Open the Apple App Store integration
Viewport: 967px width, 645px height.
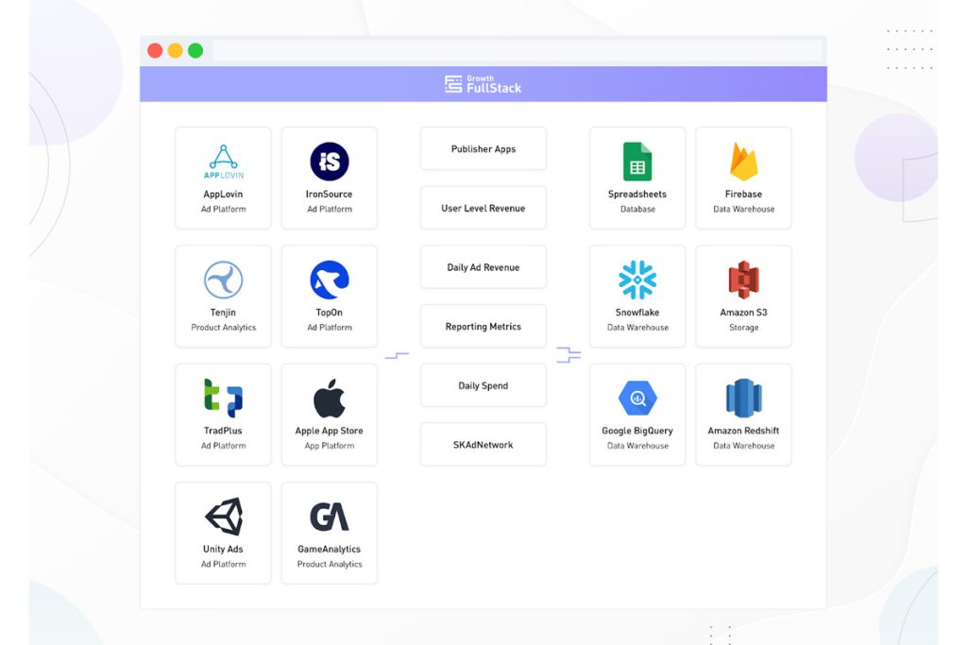pyautogui.click(x=329, y=400)
